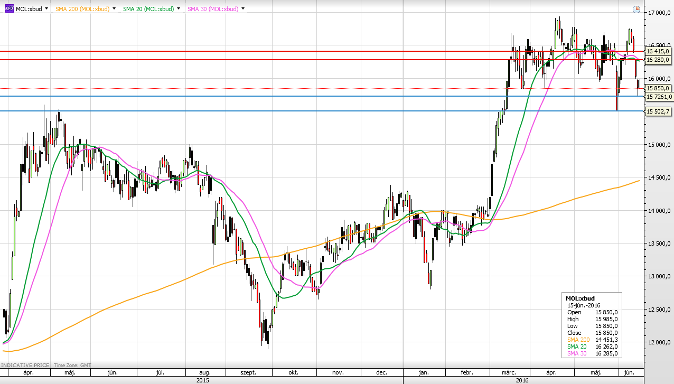
Task: Click the okt. month label on time axis
Action: 293,372
